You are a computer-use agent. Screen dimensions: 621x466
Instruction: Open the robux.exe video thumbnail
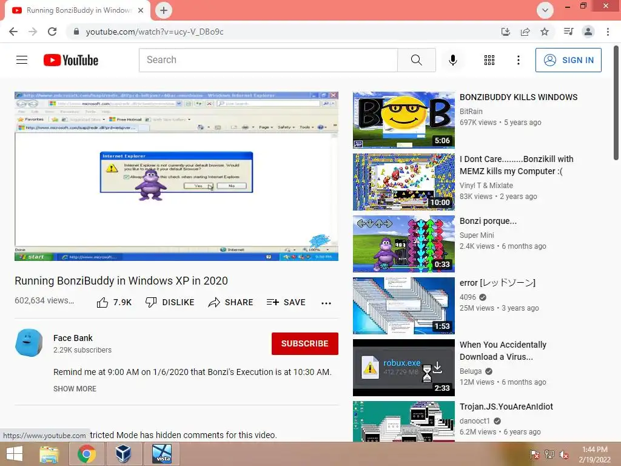(403, 367)
